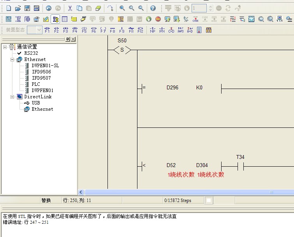This screenshot has width=294, height=237.
Task: Click the Open file folder icon
Action: pos(18,8)
